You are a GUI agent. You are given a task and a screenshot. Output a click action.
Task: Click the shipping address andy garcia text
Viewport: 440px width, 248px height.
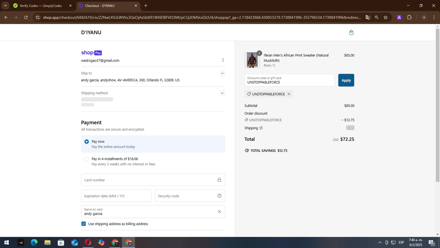click(130, 80)
